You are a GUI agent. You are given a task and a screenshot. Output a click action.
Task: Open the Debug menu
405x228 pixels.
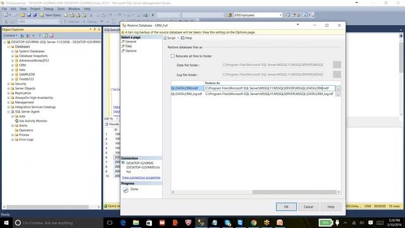pos(48,9)
